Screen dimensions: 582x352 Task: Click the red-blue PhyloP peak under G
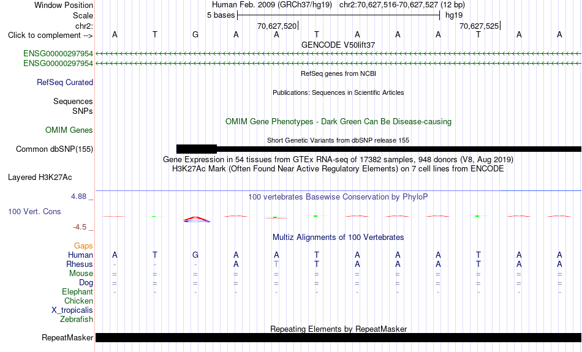click(x=197, y=219)
